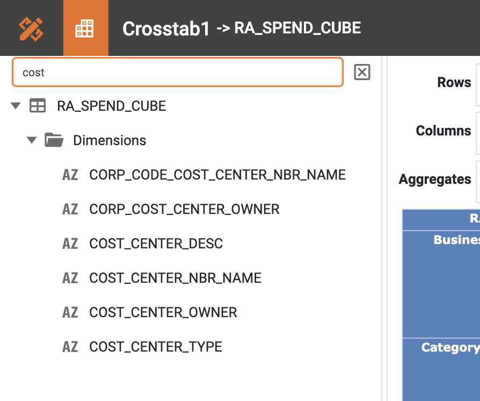Click the AZ icon beside COST_CENTER_DESC

point(70,244)
